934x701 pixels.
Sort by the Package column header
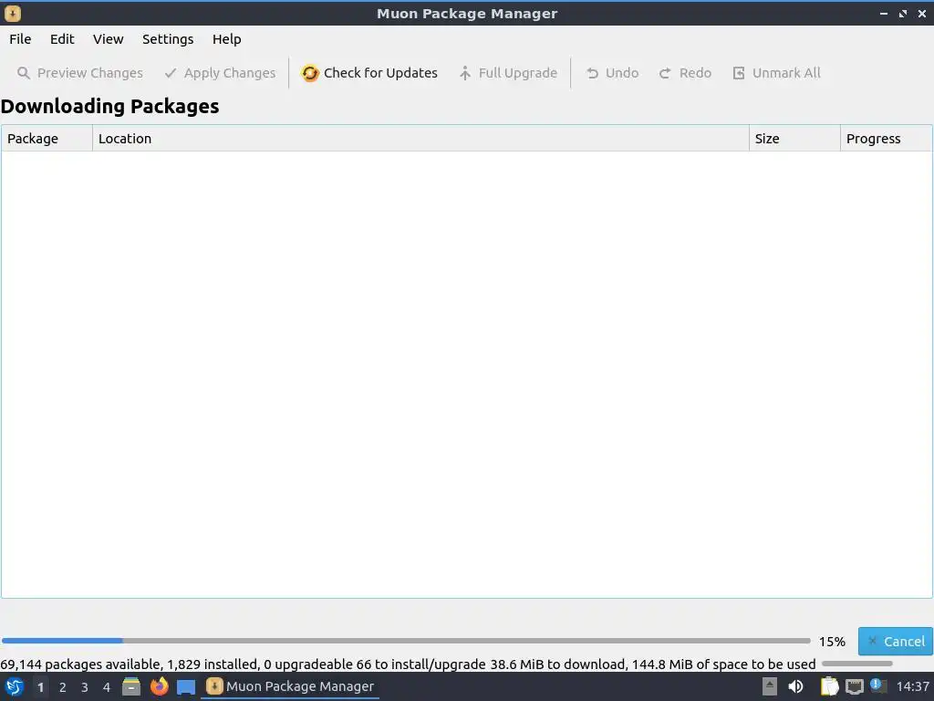click(x=47, y=139)
